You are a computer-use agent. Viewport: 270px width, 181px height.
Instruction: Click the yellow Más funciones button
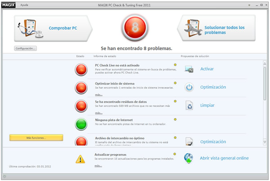[36, 138]
